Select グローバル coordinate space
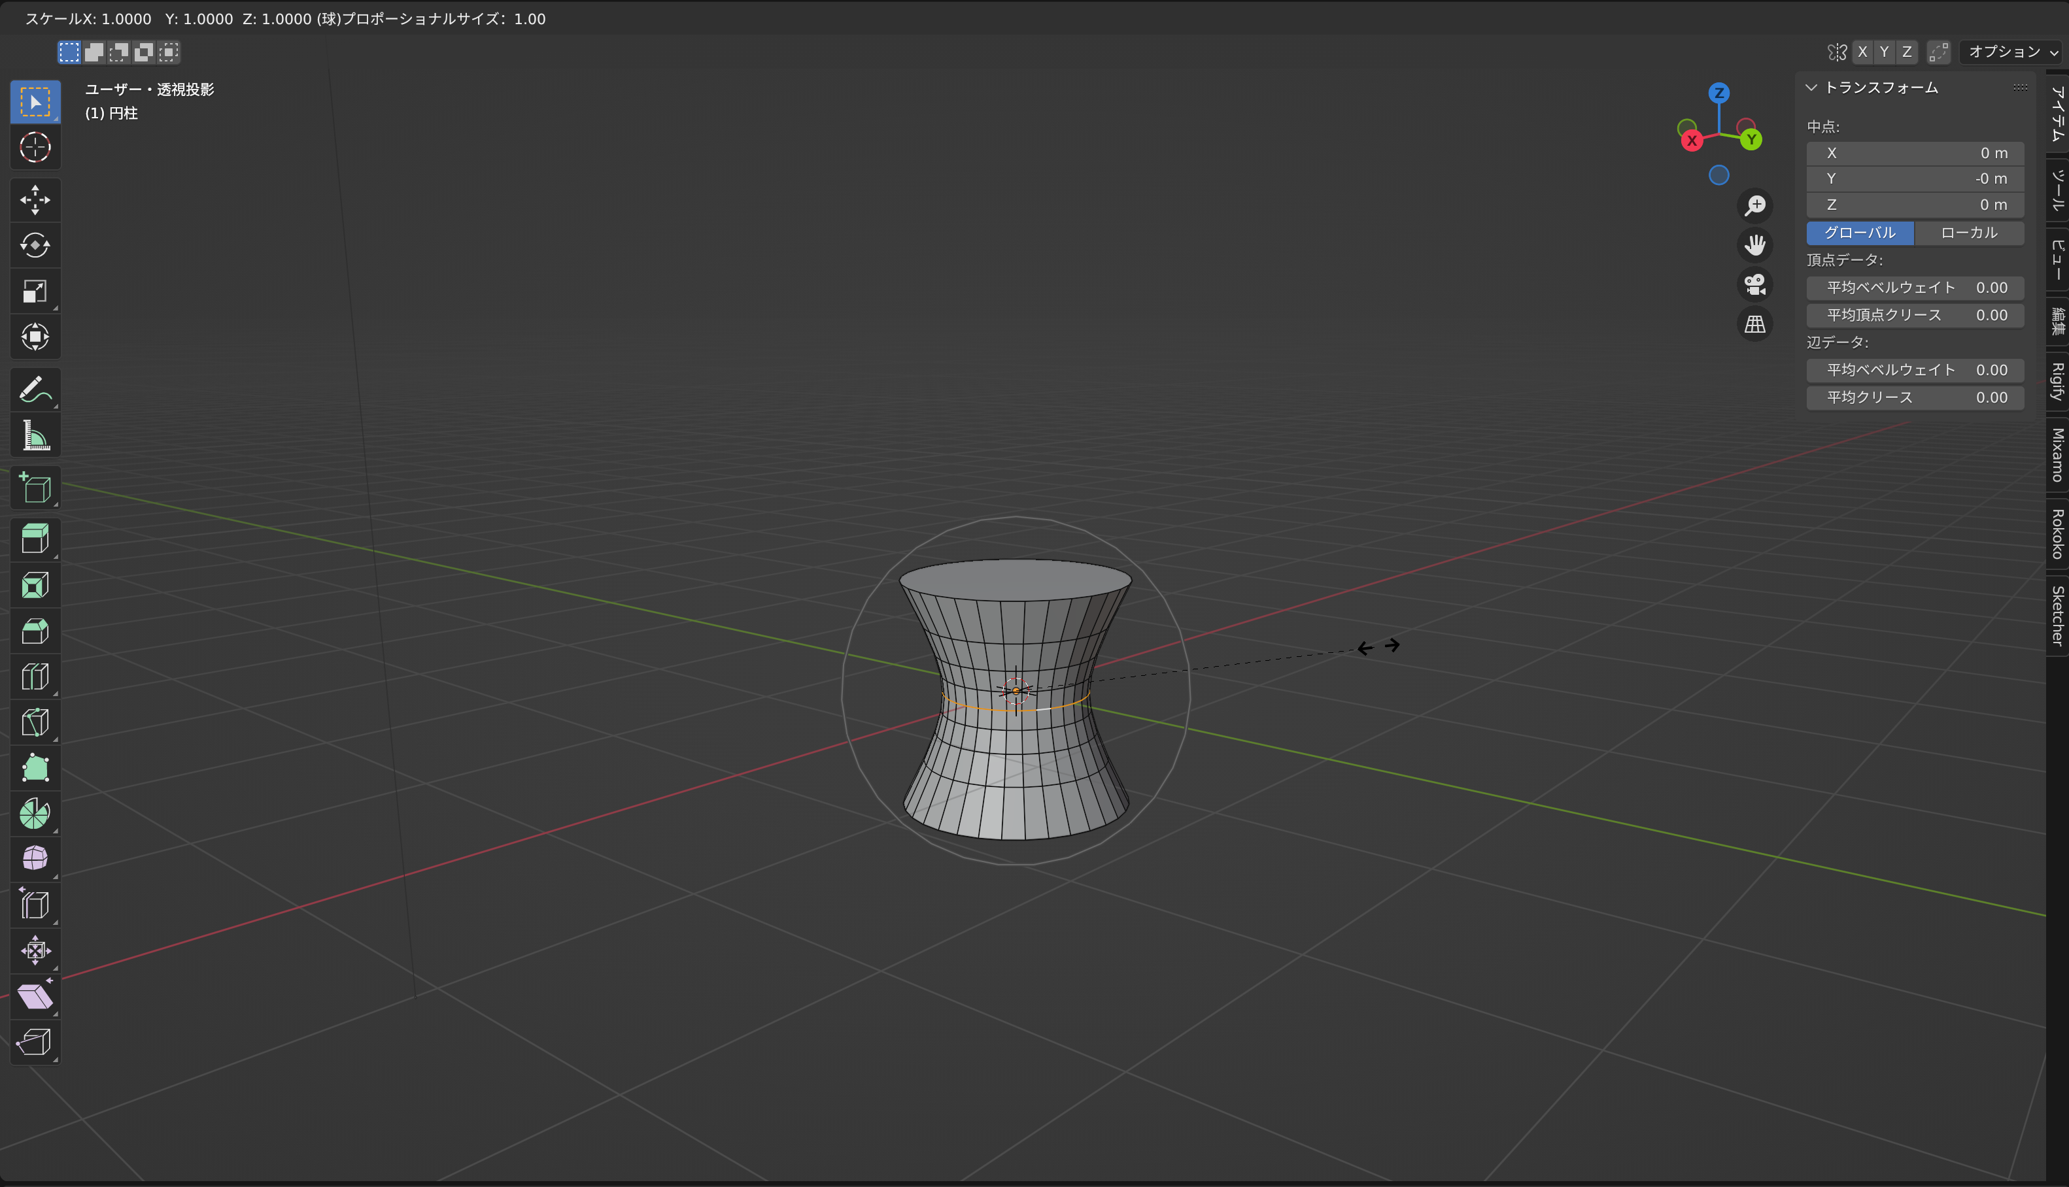 click(x=1860, y=232)
